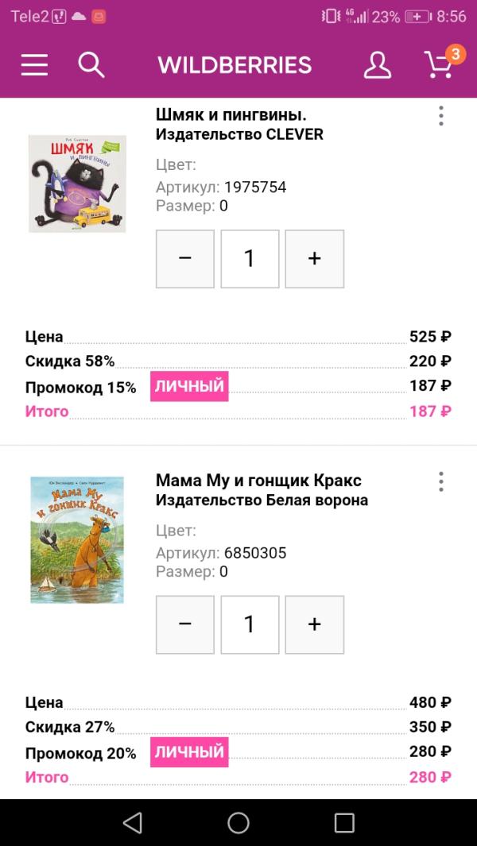Tap the WILDBERRIES logo
Viewport: 477px width, 846px height.
(235, 65)
